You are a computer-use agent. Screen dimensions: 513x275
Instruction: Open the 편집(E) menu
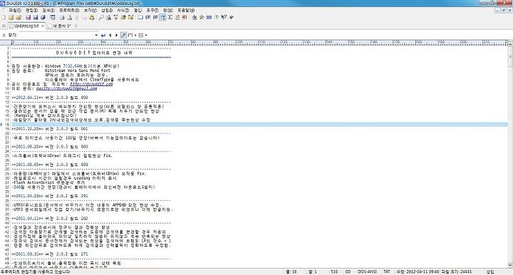pos(32,10)
